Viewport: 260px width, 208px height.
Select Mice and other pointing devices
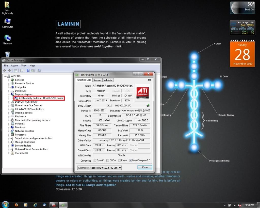(x=32, y=120)
